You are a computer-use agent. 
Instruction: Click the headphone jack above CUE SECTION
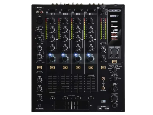click(40, 105)
